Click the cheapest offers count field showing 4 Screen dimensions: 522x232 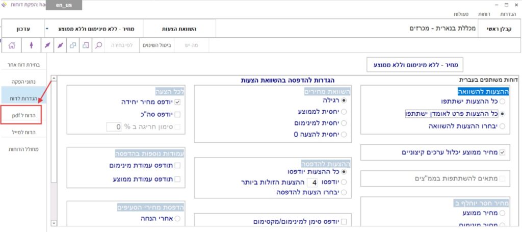pos(315,182)
